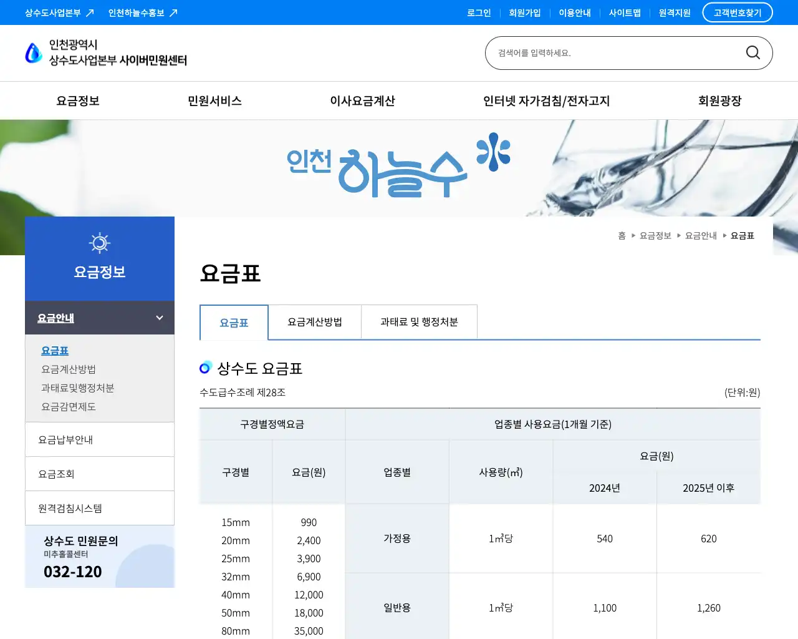Open 원격검침시스템 sidebar item
Image resolution: width=798 pixels, height=639 pixels.
(100, 509)
